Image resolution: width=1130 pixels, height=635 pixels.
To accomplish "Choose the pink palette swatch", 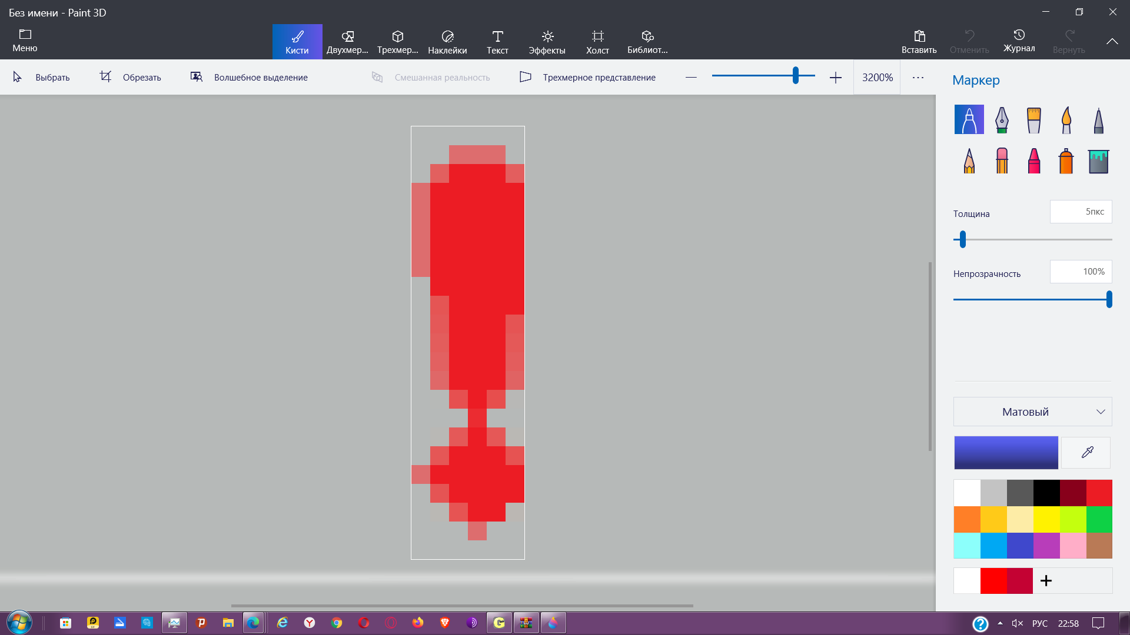I will coord(1073,546).
